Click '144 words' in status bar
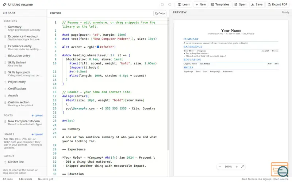Viewport: 292px width, 182px height. (25, 179)
